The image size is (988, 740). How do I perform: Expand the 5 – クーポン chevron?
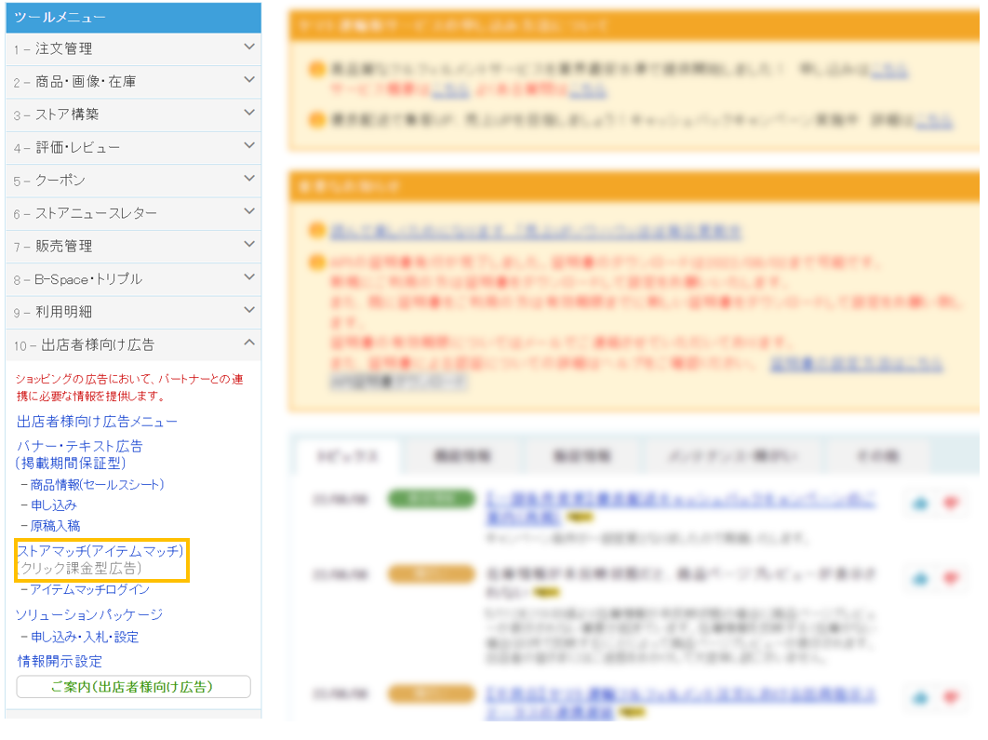tap(249, 178)
